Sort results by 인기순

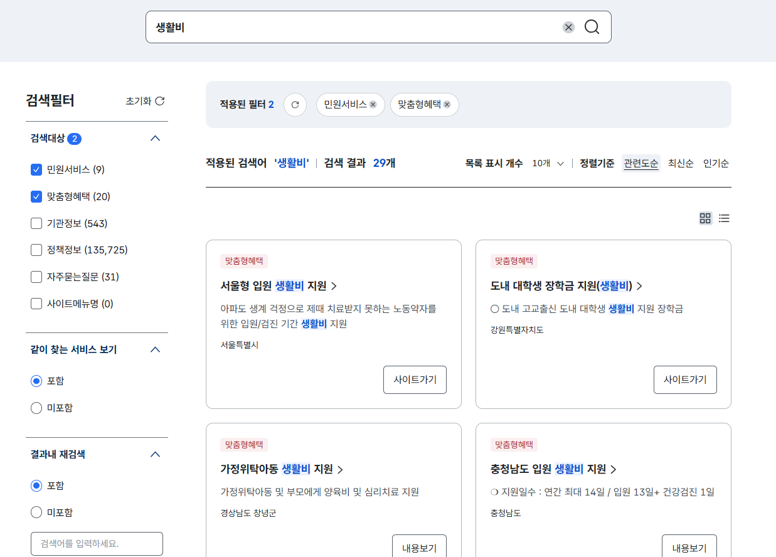(716, 163)
